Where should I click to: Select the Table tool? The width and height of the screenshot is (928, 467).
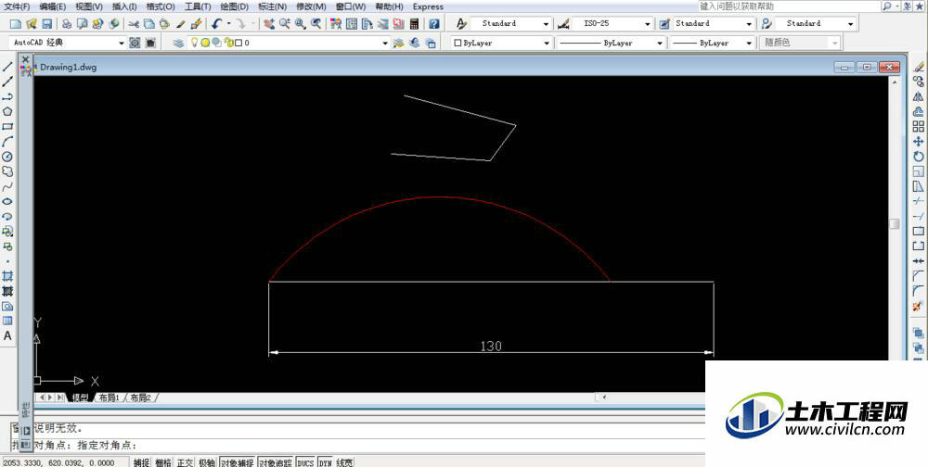(x=7, y=321)
